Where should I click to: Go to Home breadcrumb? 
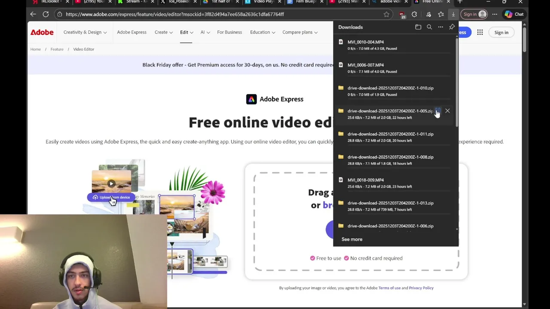pos(36,49)
